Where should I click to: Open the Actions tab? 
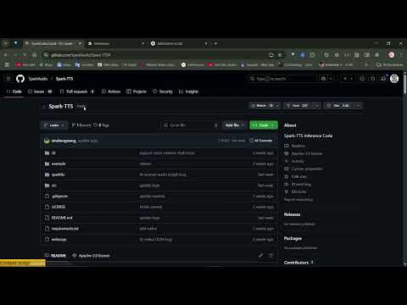111,91
